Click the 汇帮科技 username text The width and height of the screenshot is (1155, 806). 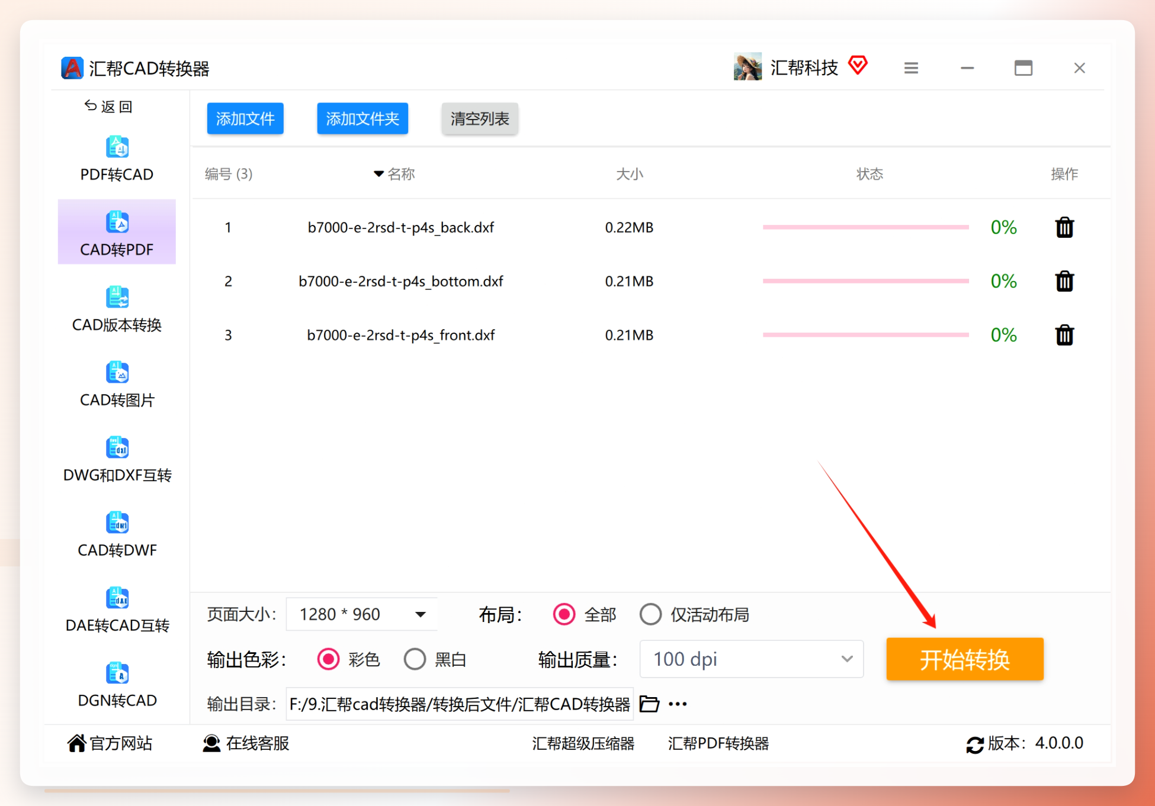pyautogui.click(x=804, y=67)
